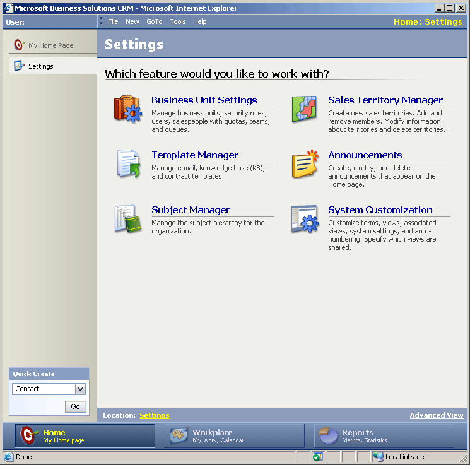Click the My Home Page target icon
The width and height of the screenshot is (470, 465).
(x=19, y=45)
